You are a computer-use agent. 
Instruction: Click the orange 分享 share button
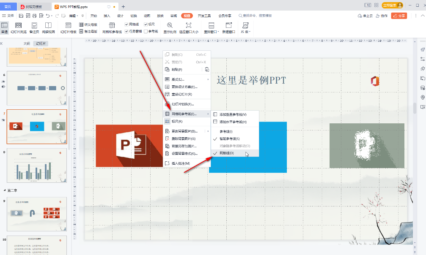coord(399,16)
